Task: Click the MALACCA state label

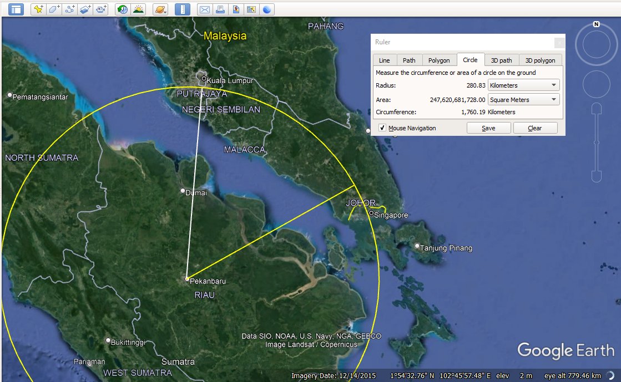Action: (245, 150)
